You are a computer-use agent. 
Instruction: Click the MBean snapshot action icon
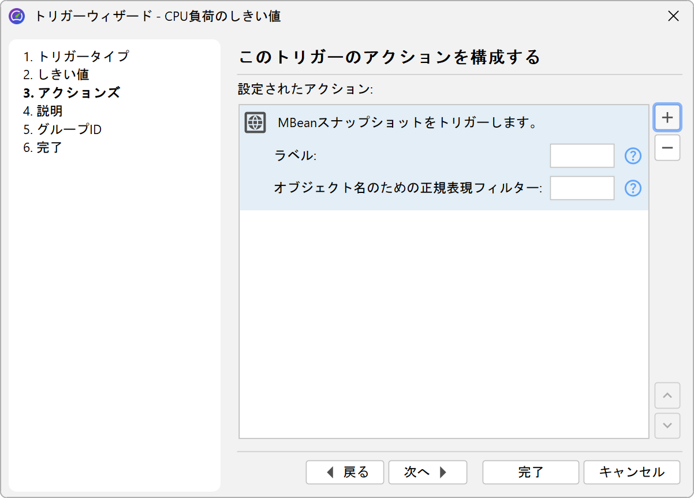255,123
